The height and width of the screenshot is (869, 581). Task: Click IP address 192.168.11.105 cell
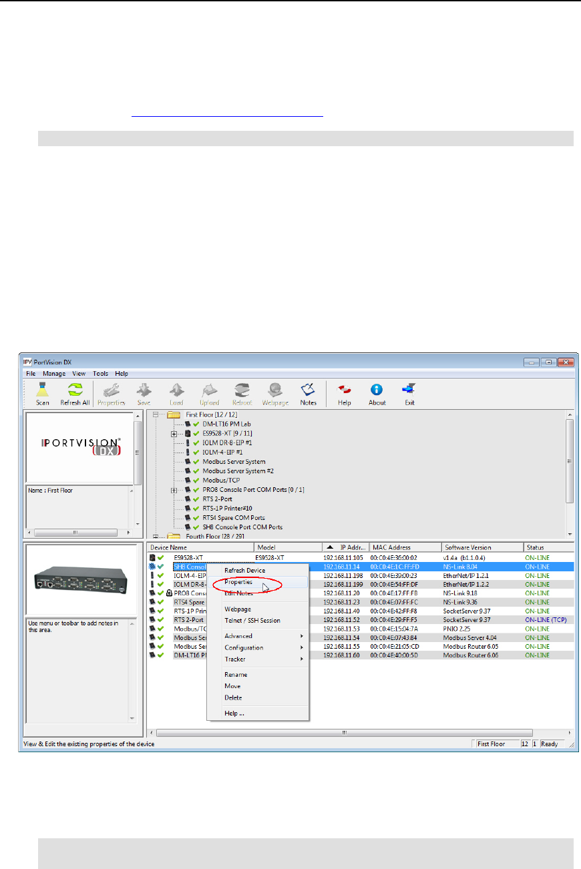coord(344,557)
